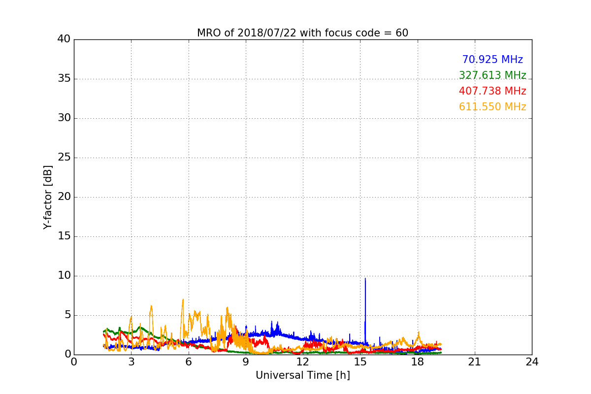Click the y-axis tick label '15'
The width and height of the screenshot is (591, 394).
click(x=64, y=236)
